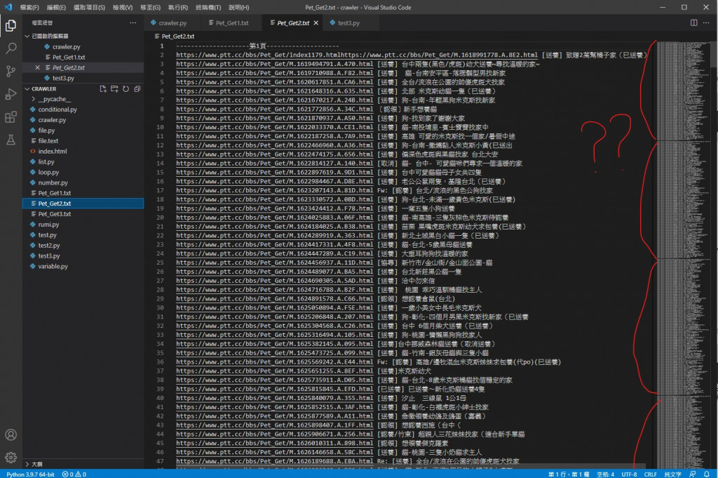This screenshot has width=718, height=478.
Task: Switch to the crawler.py tab
Action: [172, 23]
